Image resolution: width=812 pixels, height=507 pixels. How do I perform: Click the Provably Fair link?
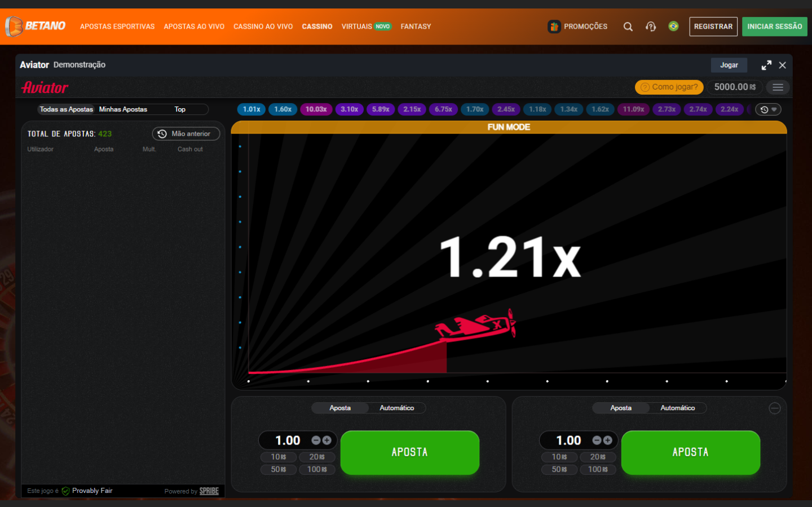pos(92,491)
